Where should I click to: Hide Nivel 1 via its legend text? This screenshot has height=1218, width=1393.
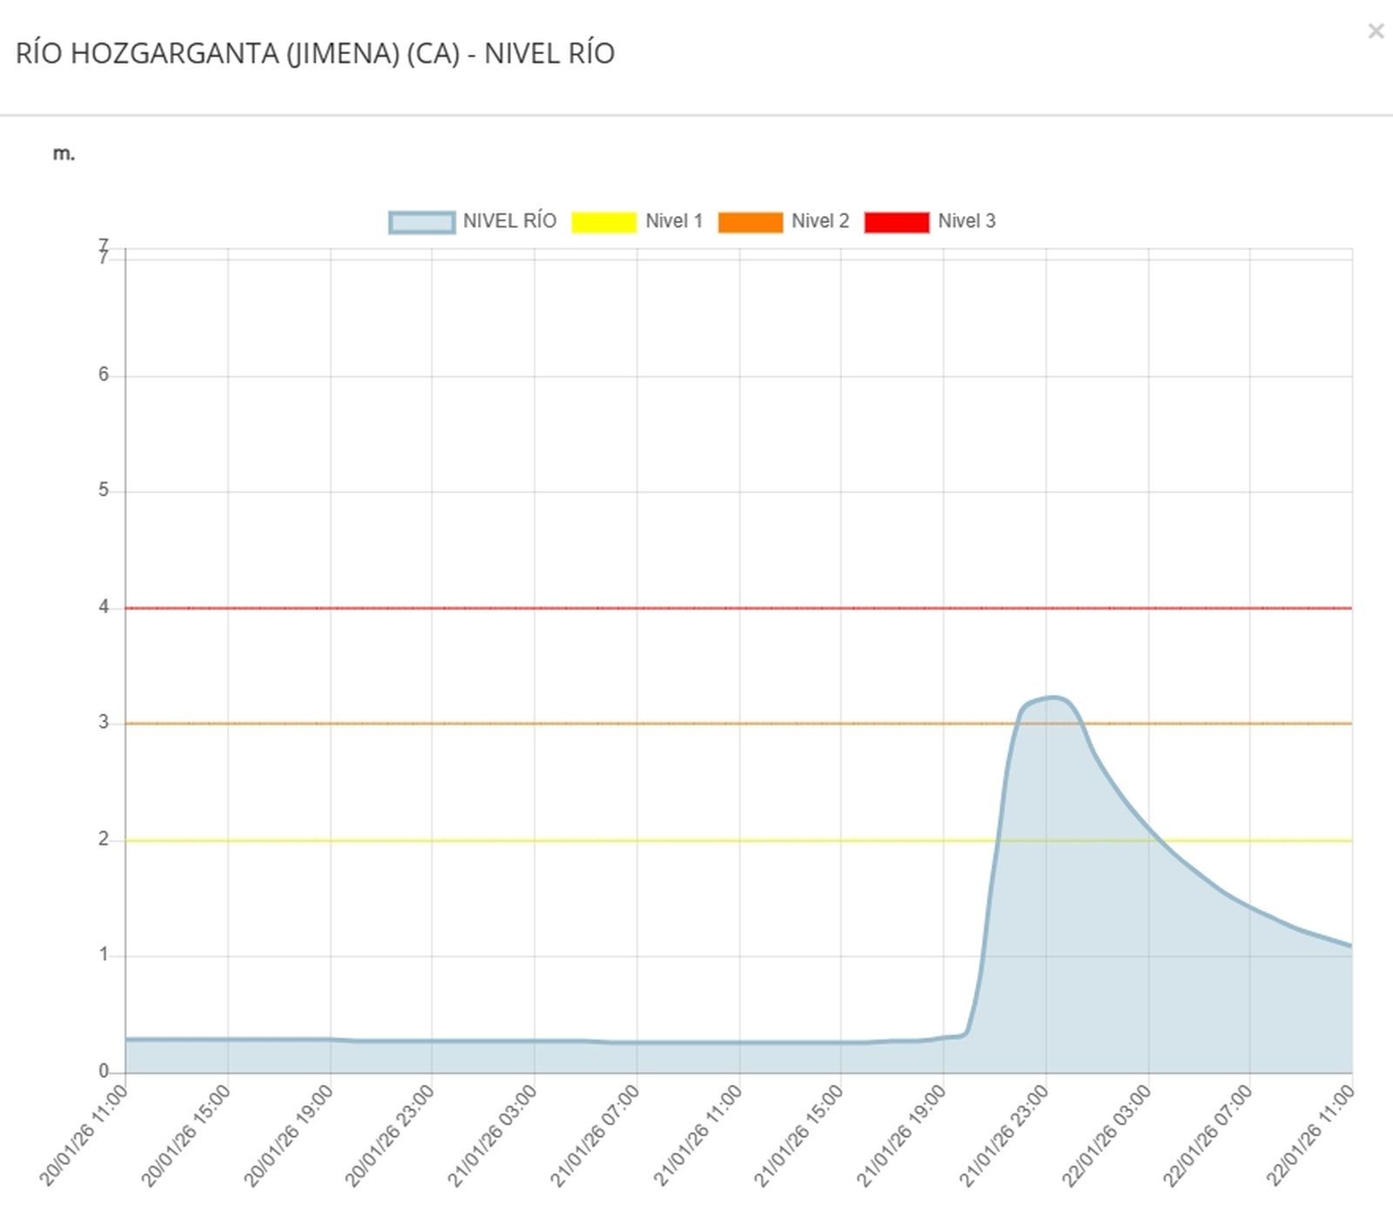[673, 221]
